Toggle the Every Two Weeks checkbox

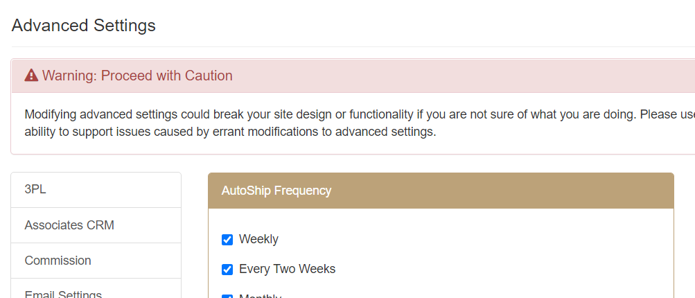tap(227, 270)
